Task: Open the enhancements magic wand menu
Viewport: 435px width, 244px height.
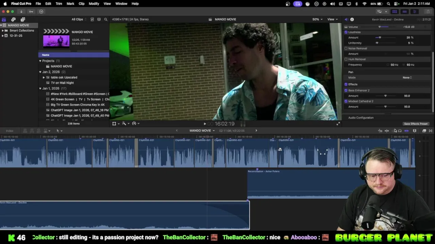Action: coord(125,124)
